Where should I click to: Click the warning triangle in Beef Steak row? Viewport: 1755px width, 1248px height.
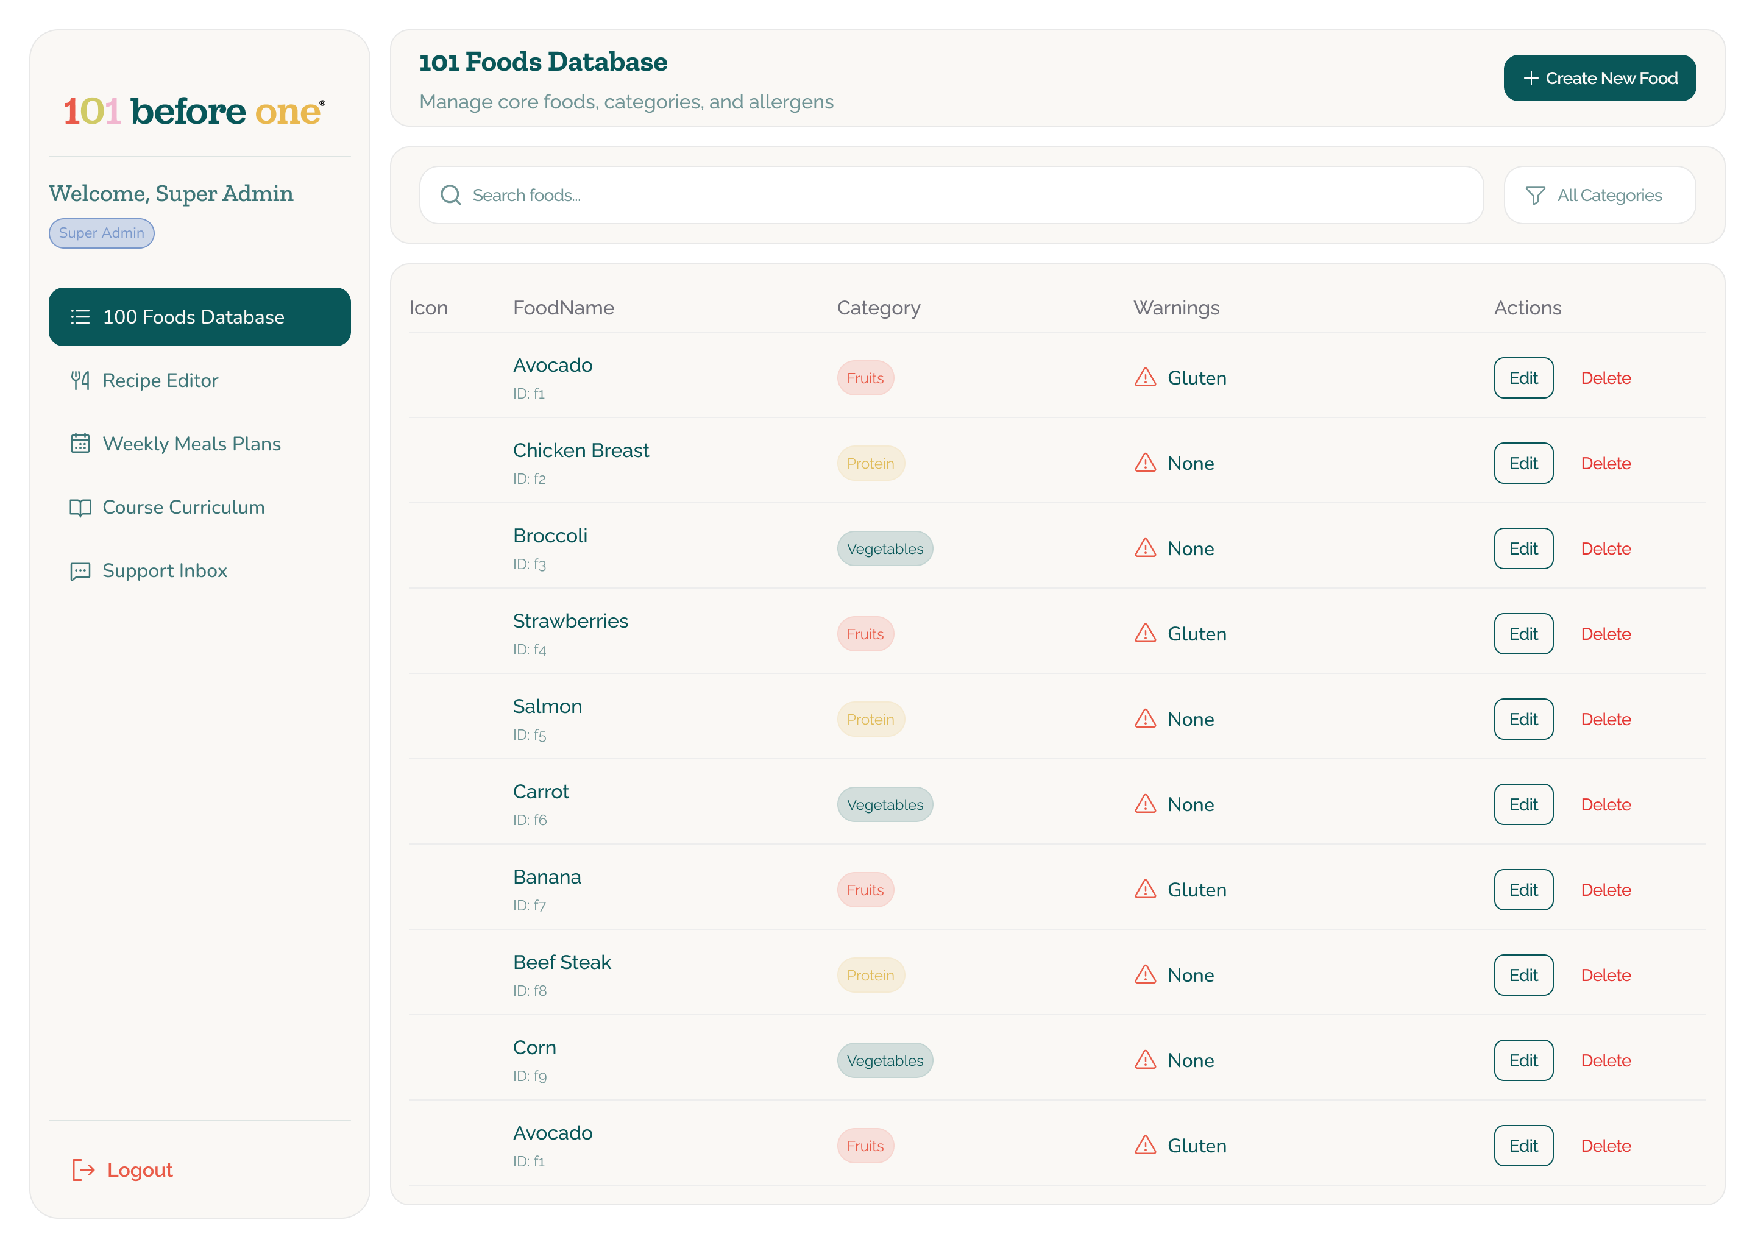pos(1145,974)
